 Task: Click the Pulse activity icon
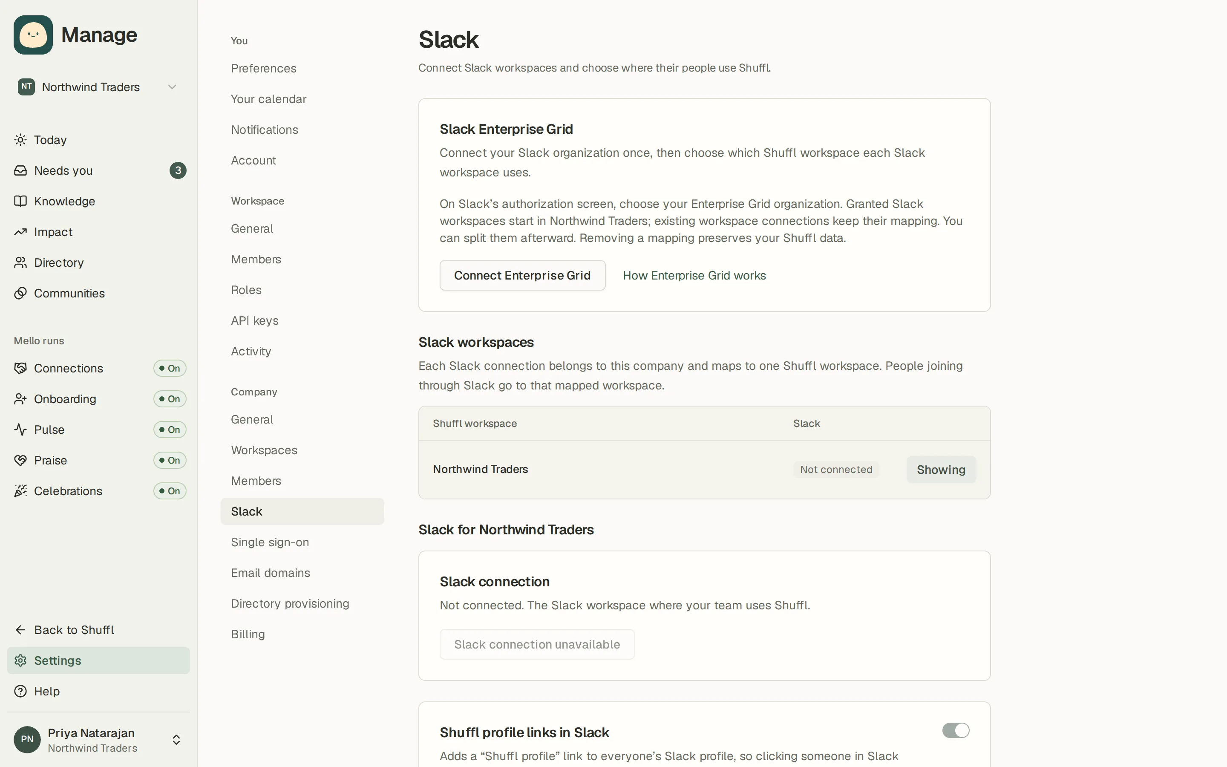pyautogui.click(x=20, y=430)
